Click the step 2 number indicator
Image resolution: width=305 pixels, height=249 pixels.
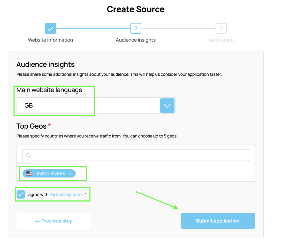click(136, 28)
